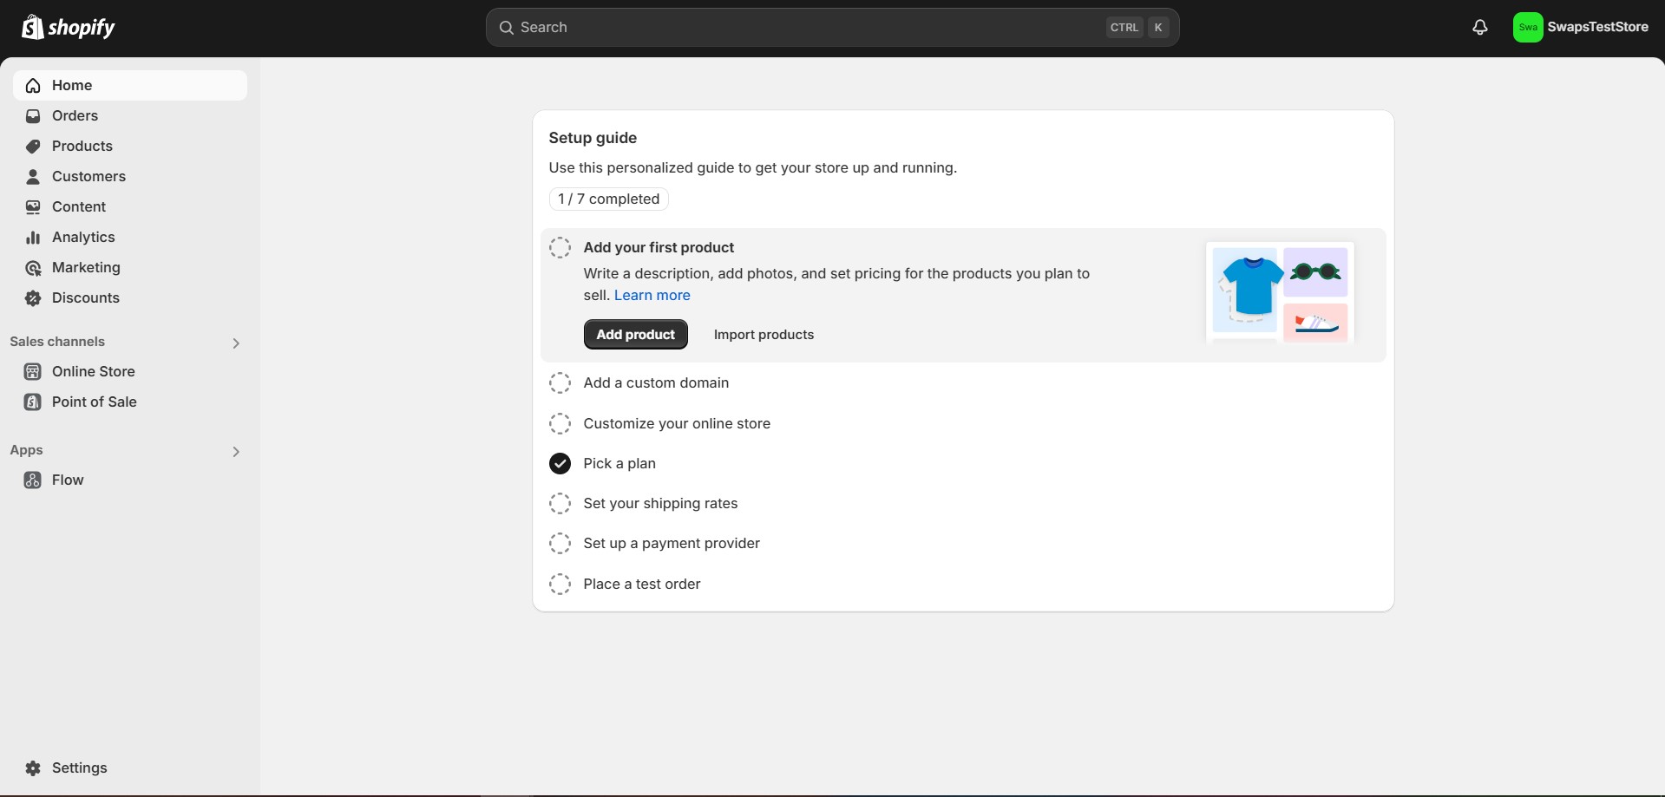Viewport: 1665px width, 797px height.
Task: Click the 'Add your first product' heading
Action: [x=659, y=247]
